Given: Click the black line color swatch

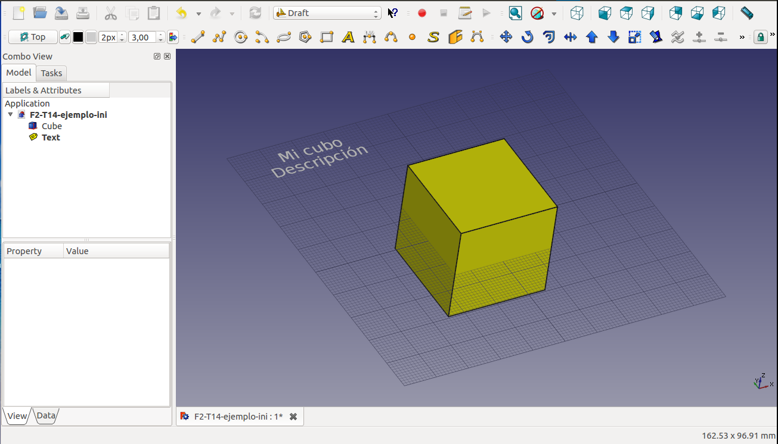Looking at the screenshot, I should coord(78,37).
